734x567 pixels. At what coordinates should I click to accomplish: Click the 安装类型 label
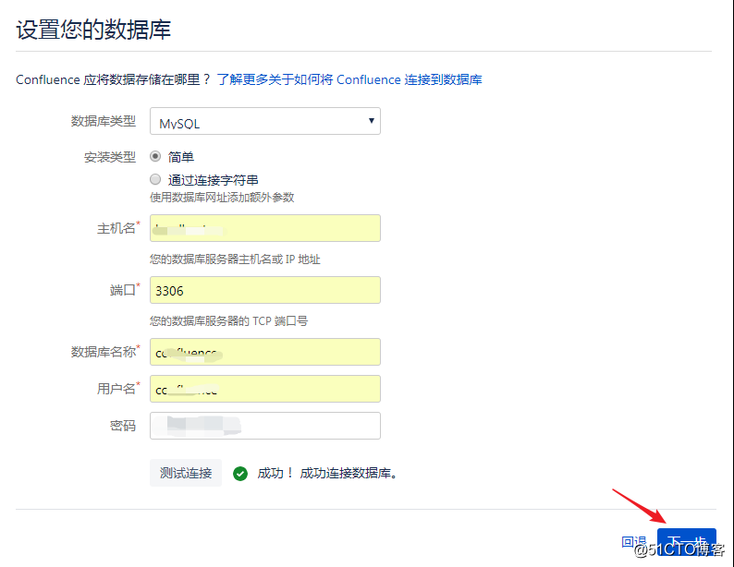tap(110, 157)
